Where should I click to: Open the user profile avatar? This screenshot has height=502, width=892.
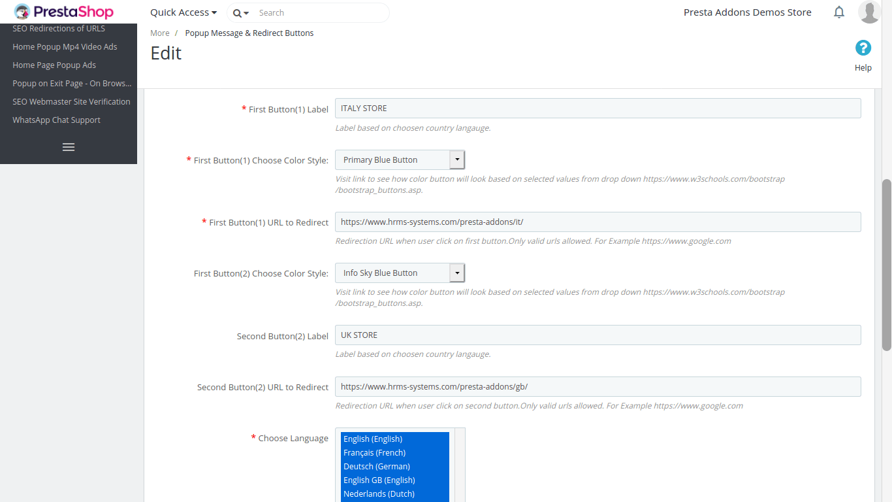click(x=869, y=12)
